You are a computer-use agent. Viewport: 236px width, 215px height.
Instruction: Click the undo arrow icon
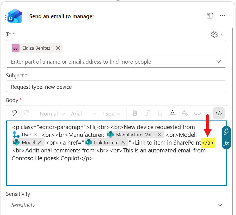[x=14, y=113]
